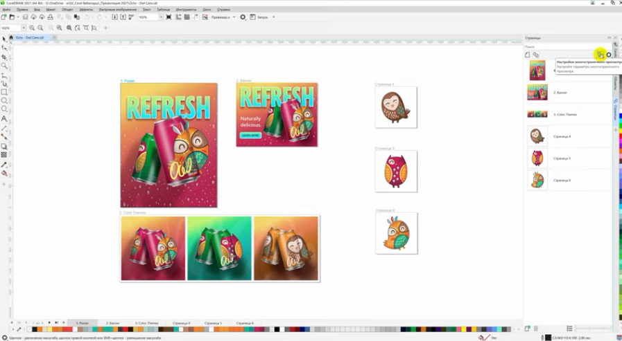Collapse the Pages docker with double-arrow
The image size is (622, 341).
pyautogui.click(x=610, y=37)
